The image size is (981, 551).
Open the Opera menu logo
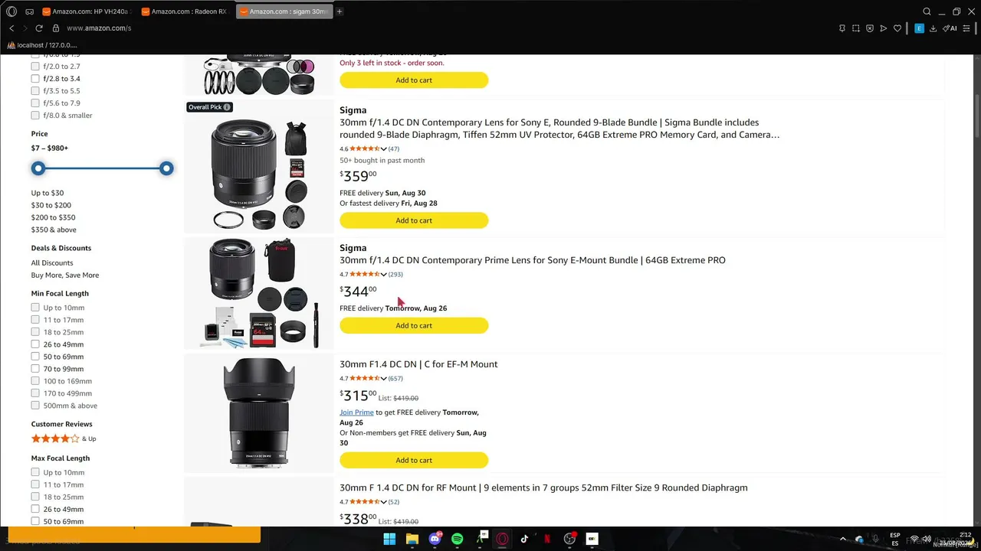coord(11,11)
